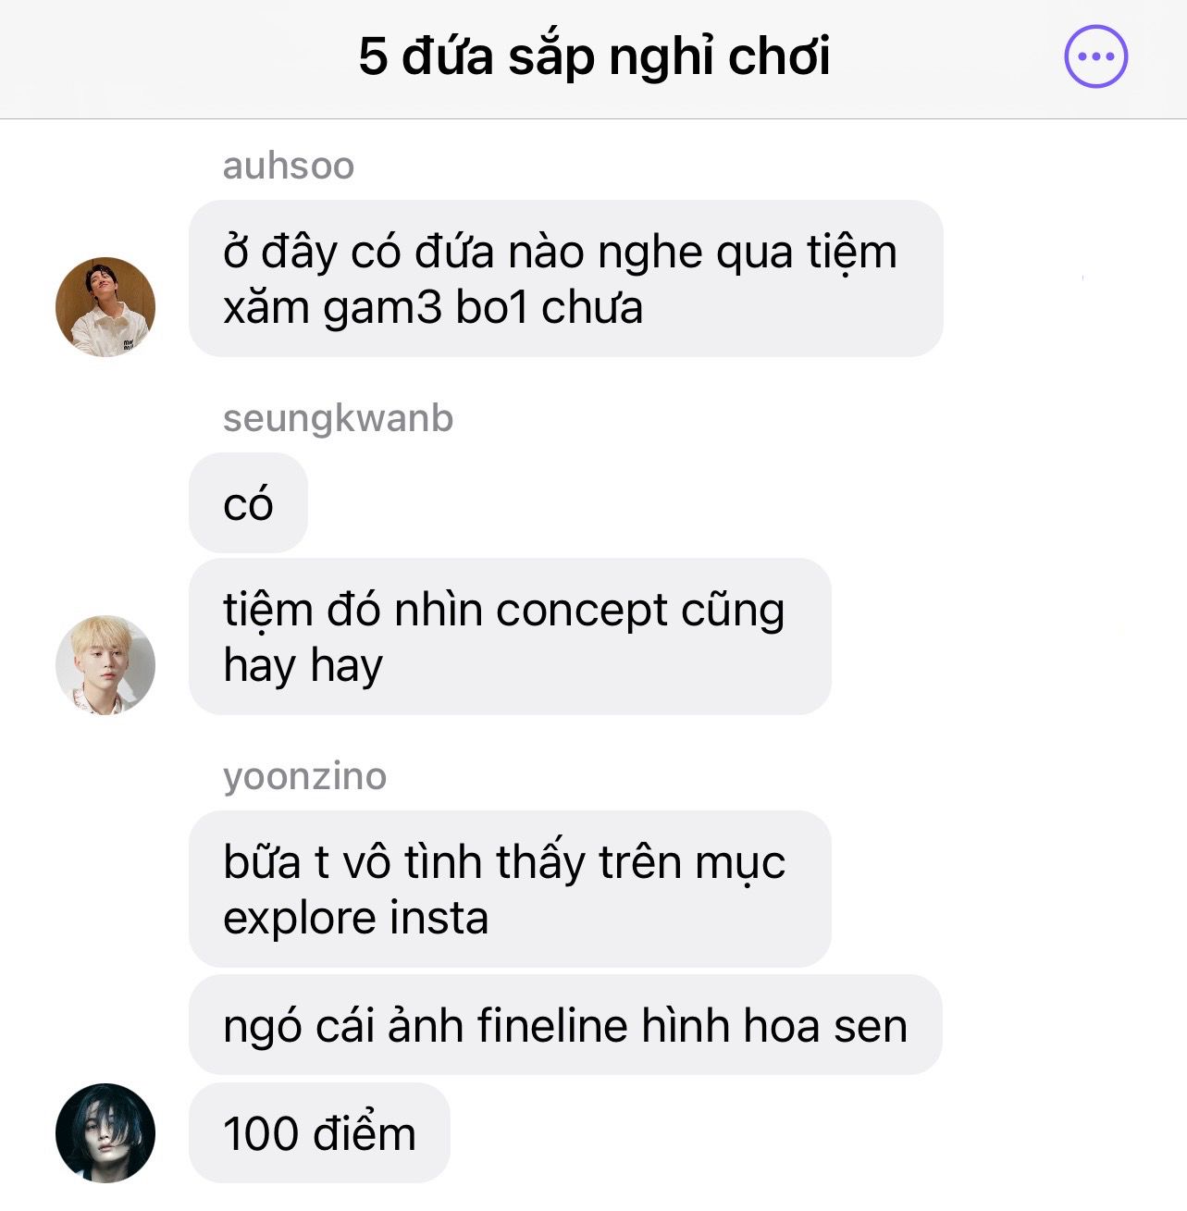Select the message about tiệm xăm gam3 bo1
The width and height of the screenshot is (1187, 1211).
(x=565, y=278)
